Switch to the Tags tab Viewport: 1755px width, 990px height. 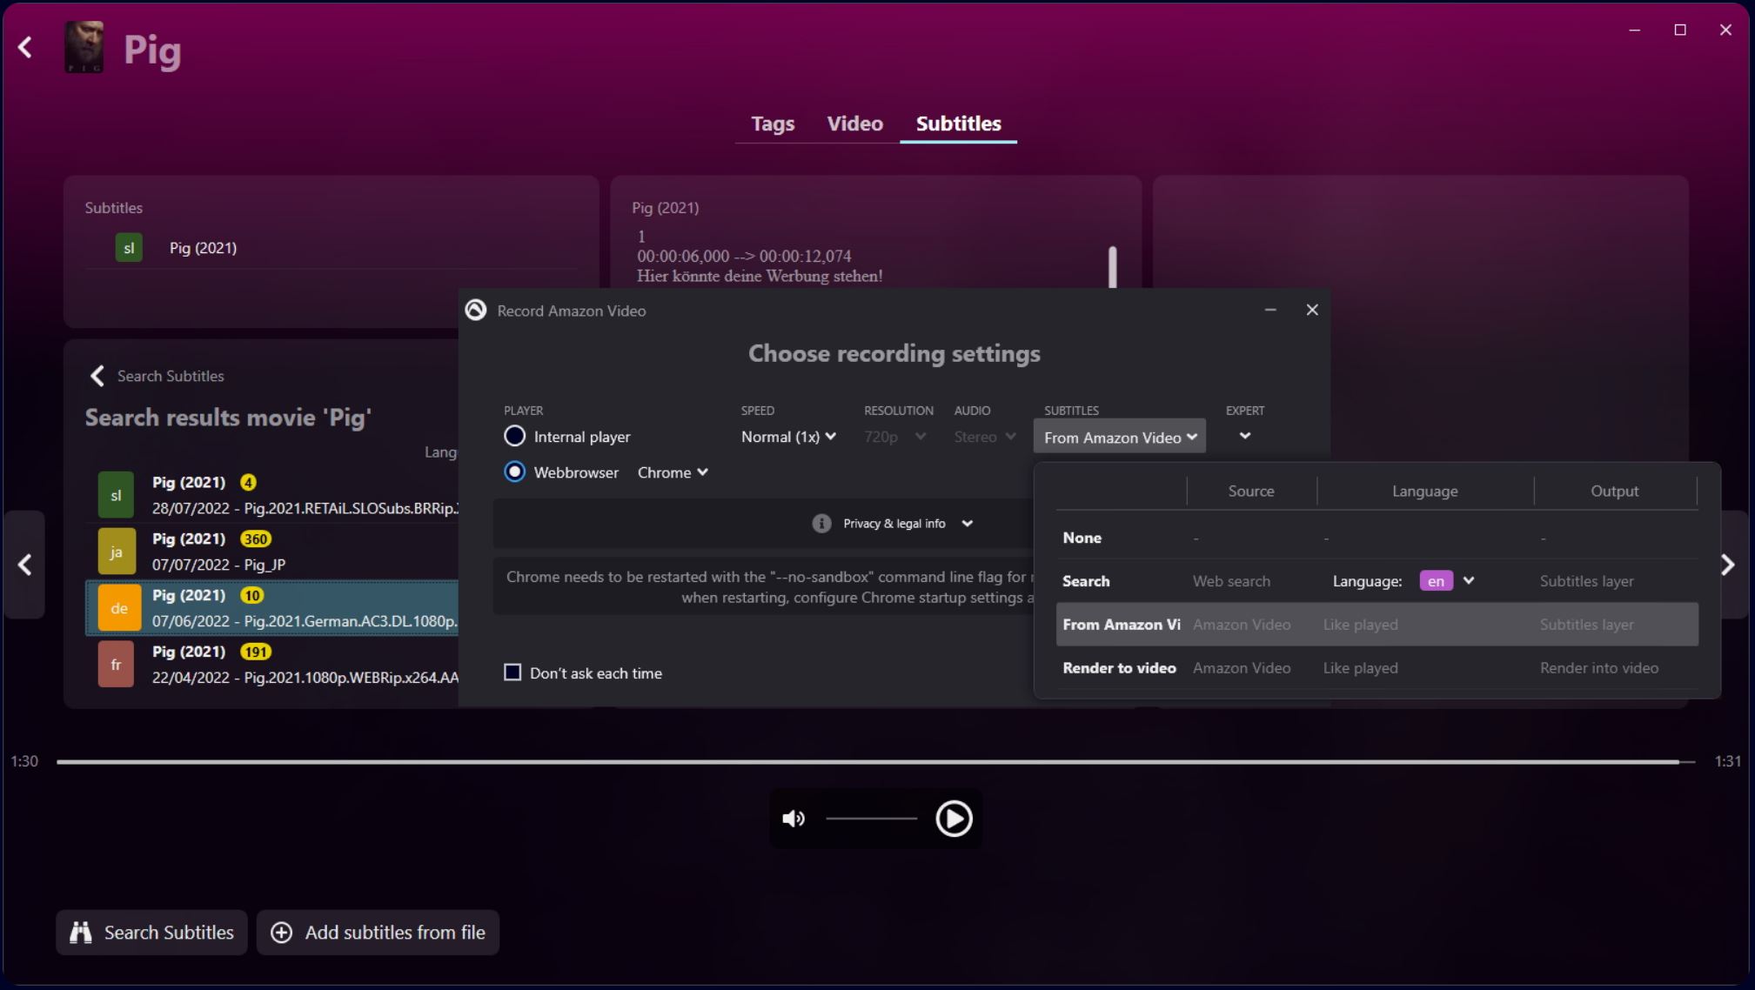click(x=773, y=124)
